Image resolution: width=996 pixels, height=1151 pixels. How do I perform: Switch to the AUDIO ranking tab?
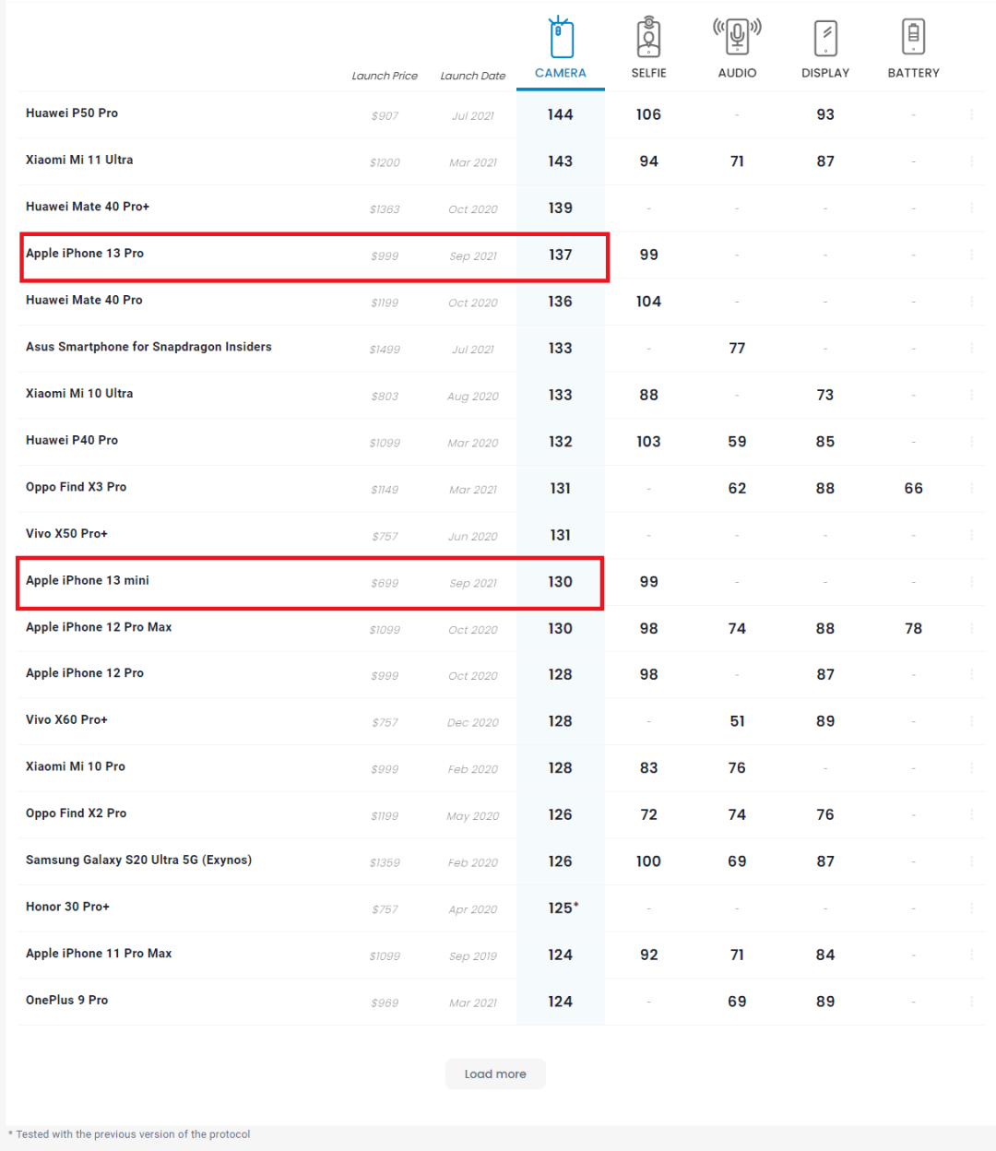pyautogui.click(x=737, y=73)
